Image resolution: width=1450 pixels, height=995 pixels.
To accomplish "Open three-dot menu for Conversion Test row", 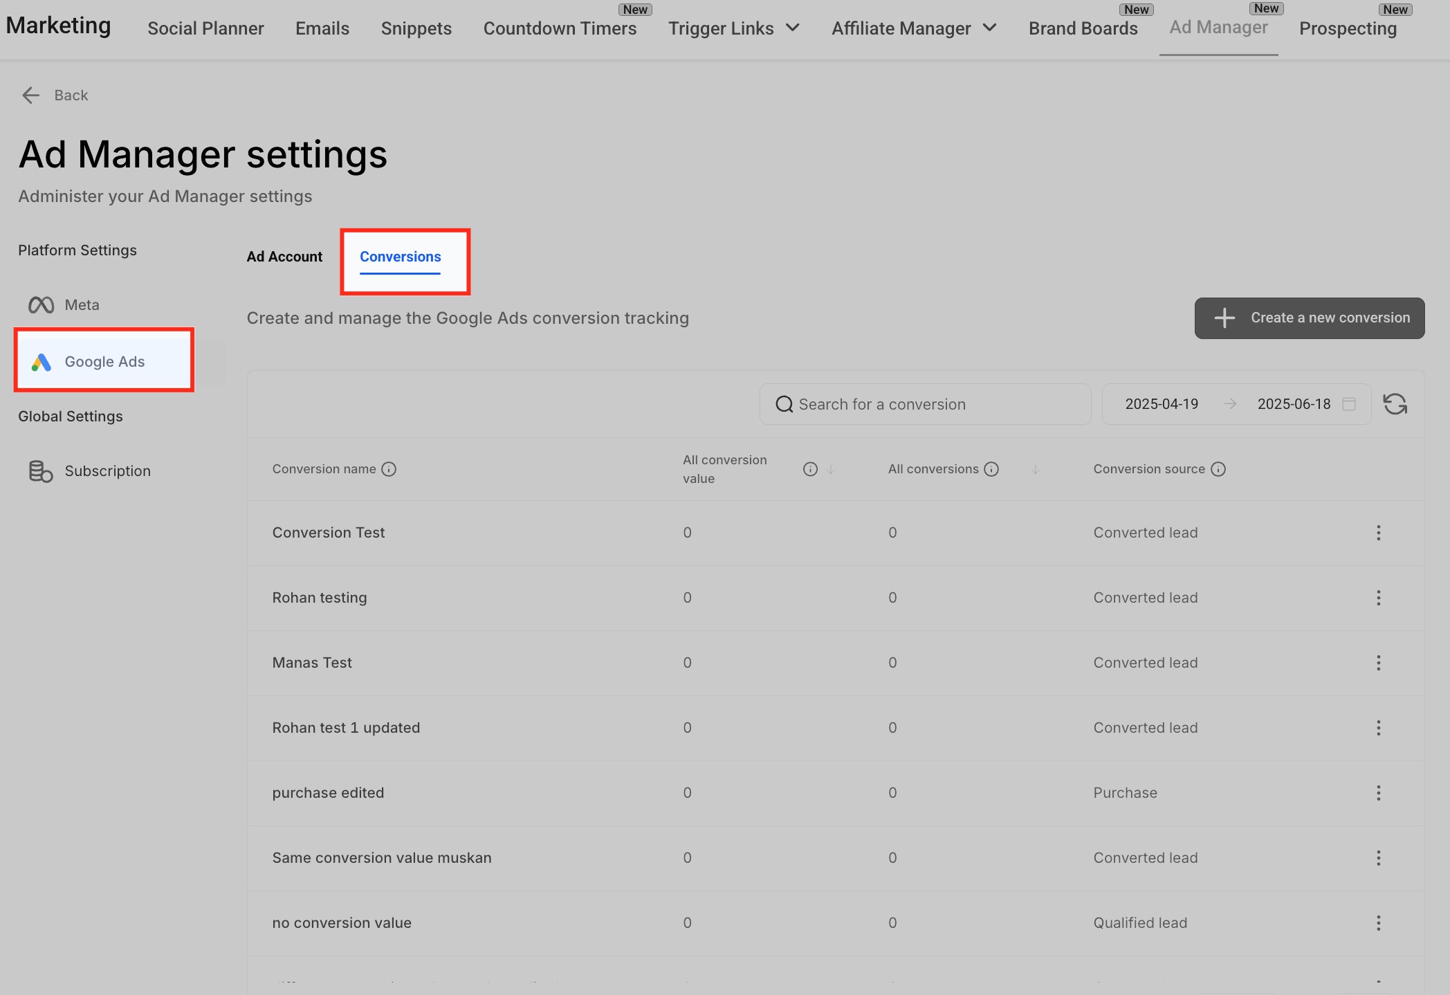I will pyautogui.click(x=1378, y=533).
